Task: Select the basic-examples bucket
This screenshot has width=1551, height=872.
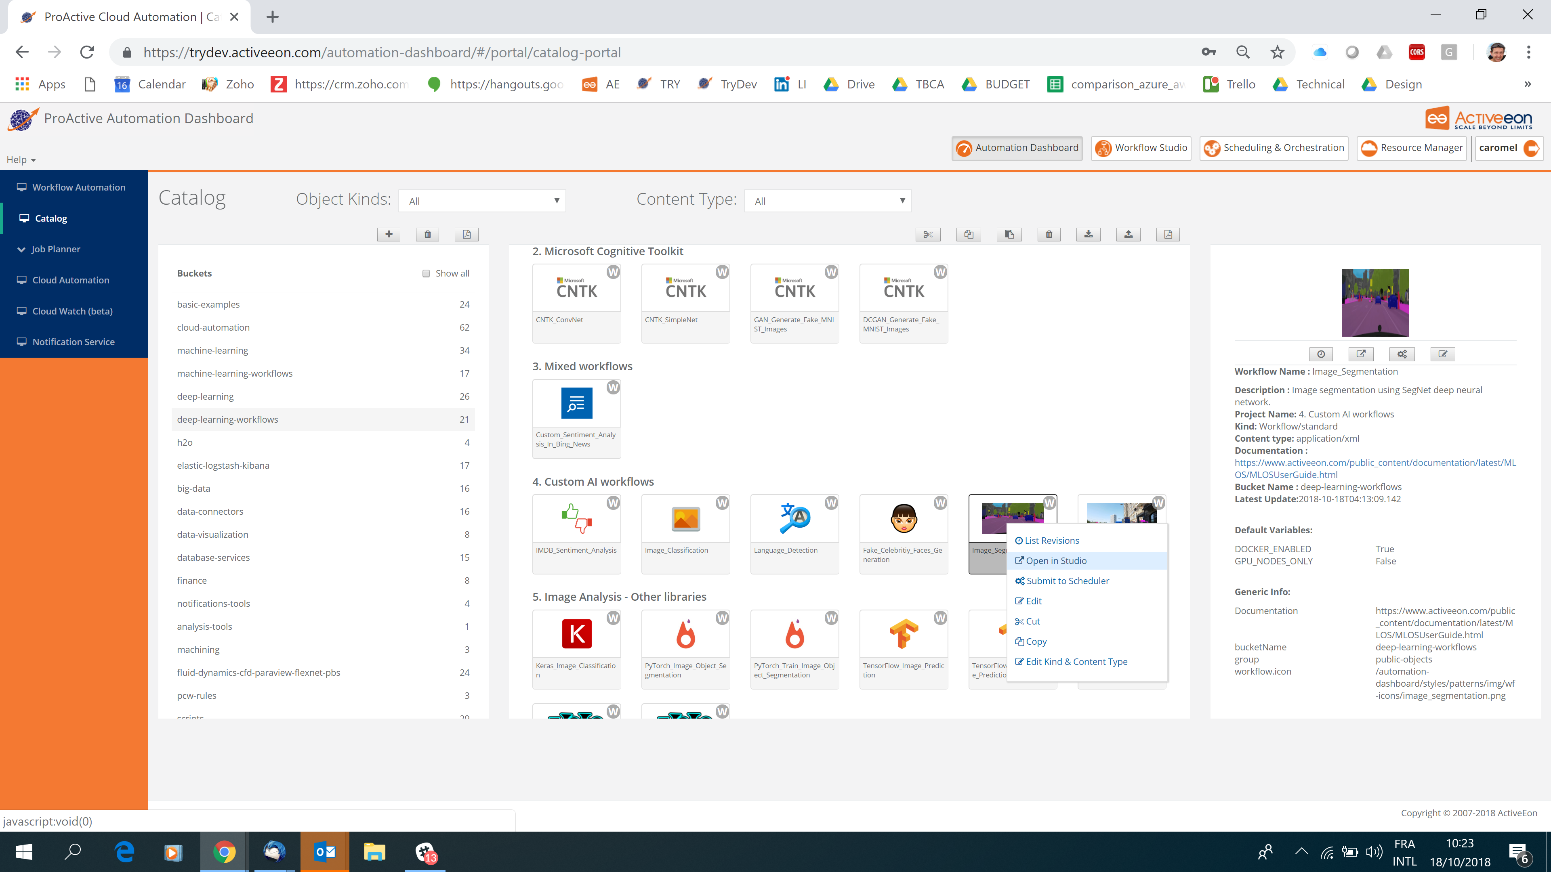Action: tap(323, 304)
